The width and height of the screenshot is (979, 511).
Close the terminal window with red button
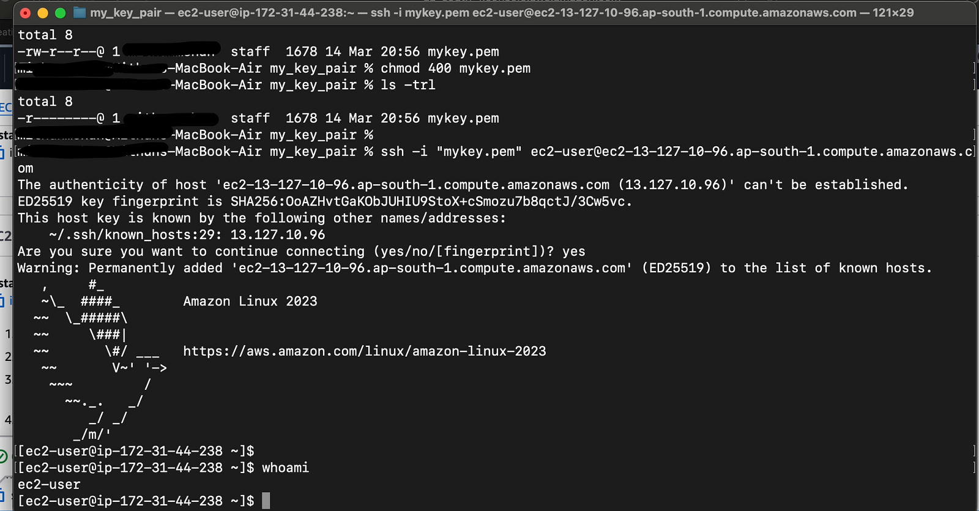25,13
